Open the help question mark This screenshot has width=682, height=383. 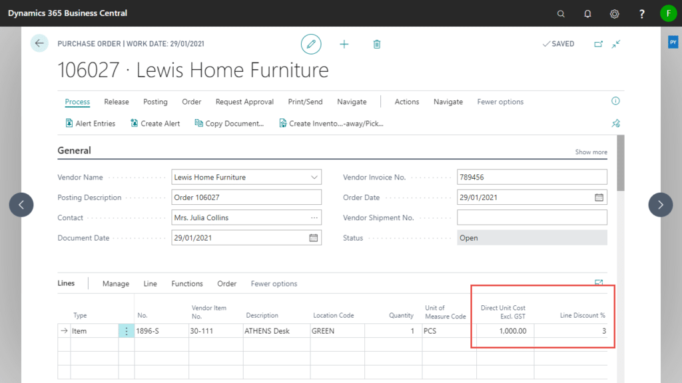[641, 14]
